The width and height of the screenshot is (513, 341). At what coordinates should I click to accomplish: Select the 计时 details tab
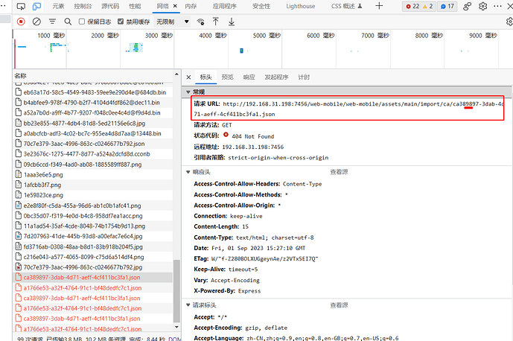pos(304,77)
